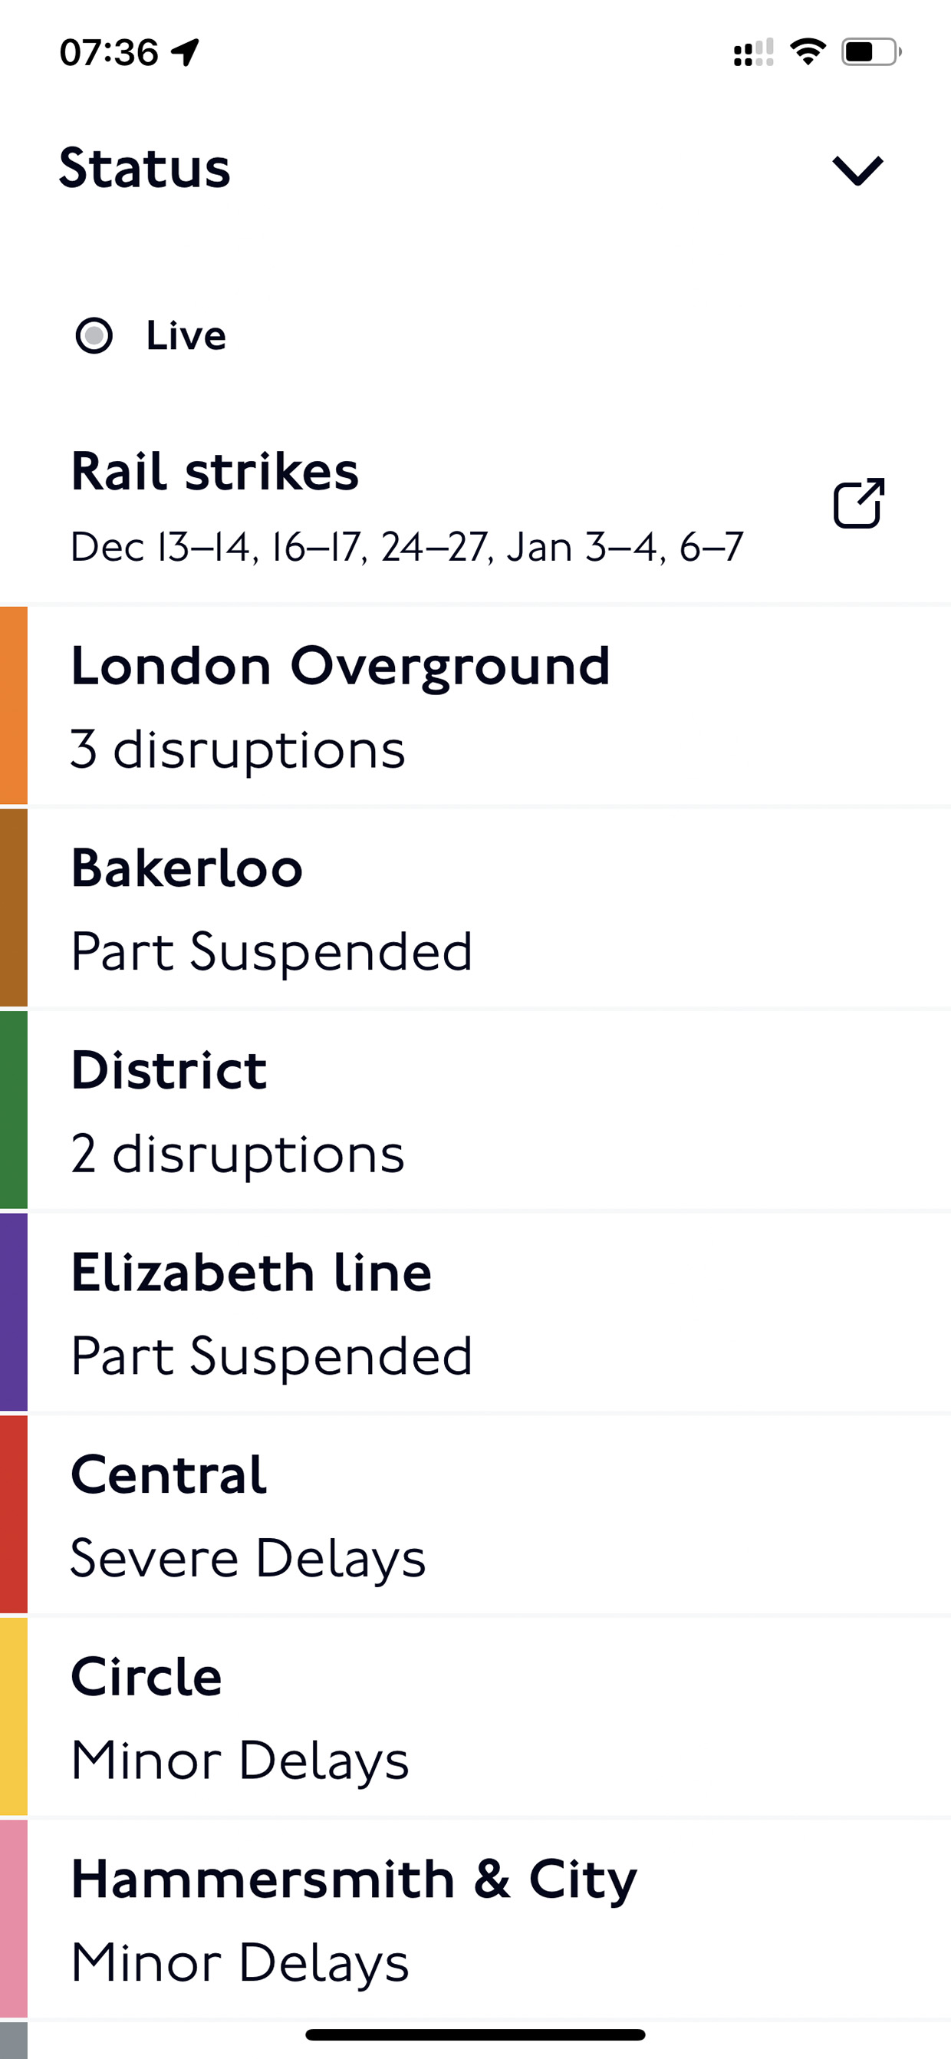
Task: Tap the red Central color bar
Action: click(x=14, y=1514)
